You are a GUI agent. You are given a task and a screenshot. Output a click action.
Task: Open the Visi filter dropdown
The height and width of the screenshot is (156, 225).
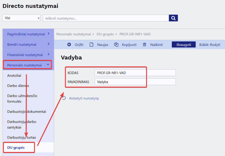pyautogui.click(x=21, y=18)
